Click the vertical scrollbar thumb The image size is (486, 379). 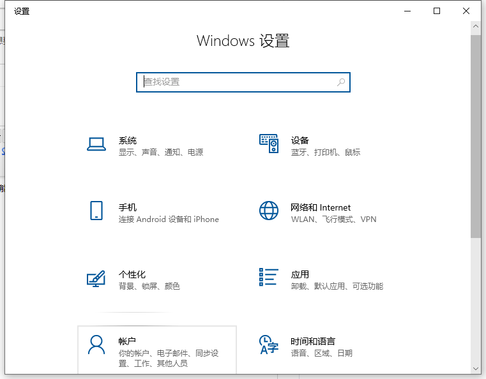(x=475, y=137)
